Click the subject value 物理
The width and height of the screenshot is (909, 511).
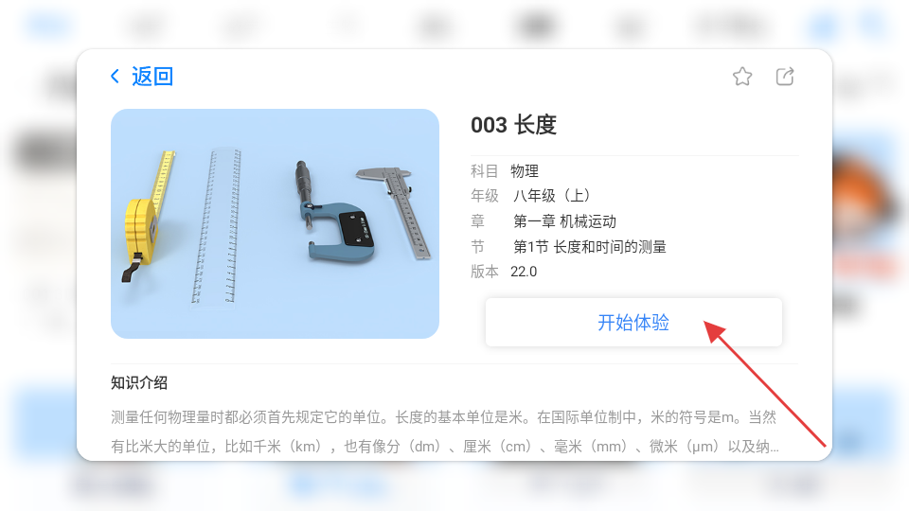pyautogui.click(x=524, y=171)
